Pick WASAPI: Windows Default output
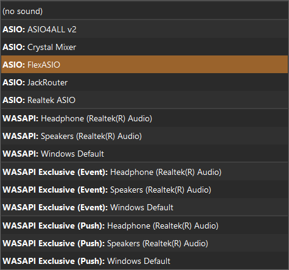This screenshot has width=289, height=270. click(x=144, y=154)
